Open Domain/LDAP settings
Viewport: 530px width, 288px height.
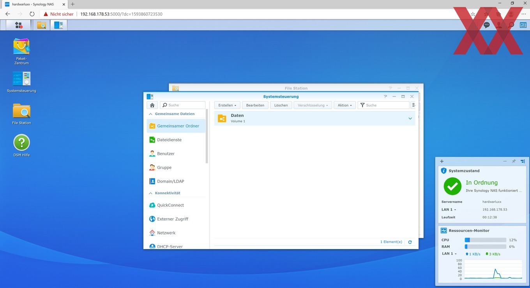pos(176,181)
